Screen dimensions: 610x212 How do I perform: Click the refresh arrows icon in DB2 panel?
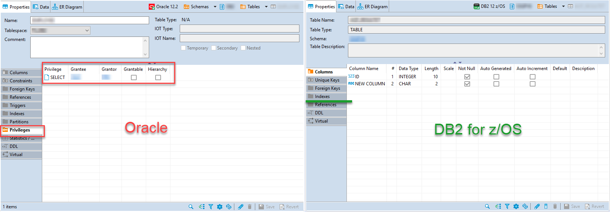point(525,206)
